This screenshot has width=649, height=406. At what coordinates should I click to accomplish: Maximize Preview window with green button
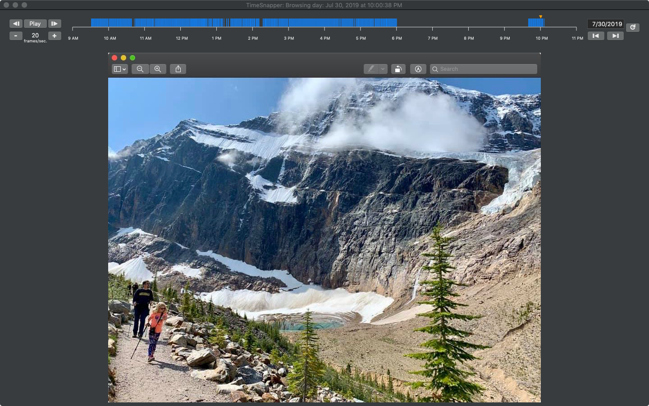coord(133,58)
